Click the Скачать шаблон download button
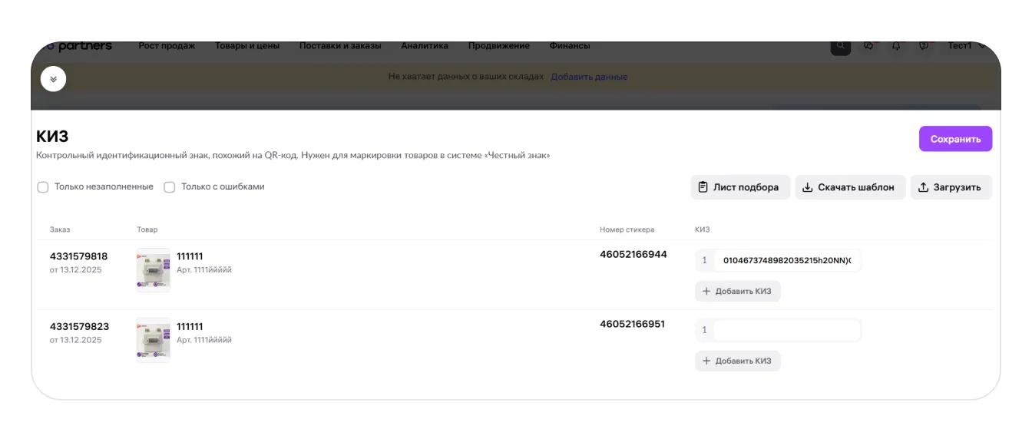This screenshot has height=442, width=1032. [x=849, y=187]
